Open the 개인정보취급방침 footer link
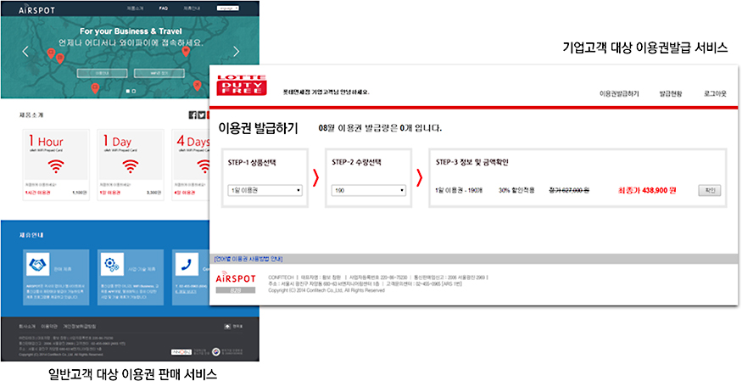The width and height of the screenshot is (742, 381). point(80,327)
